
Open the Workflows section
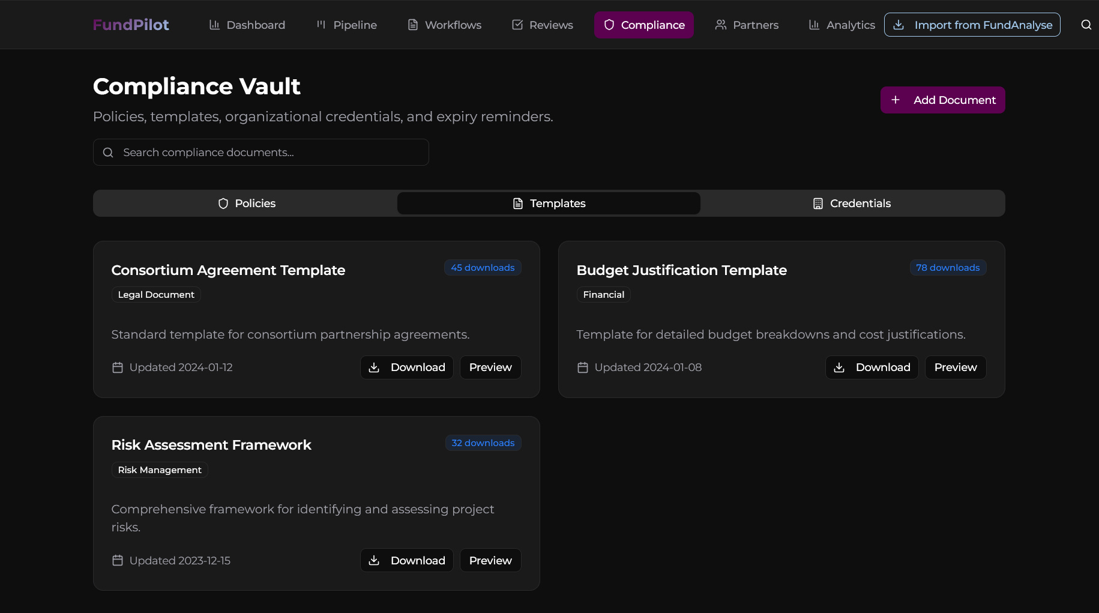point(444,25)
